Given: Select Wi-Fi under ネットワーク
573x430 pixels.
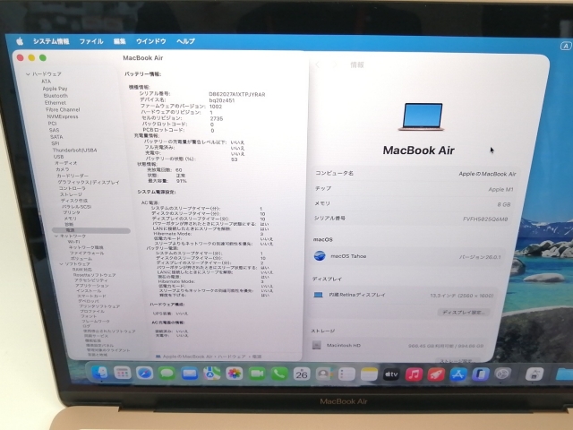Looking at the screenshot, I should point(73,242).
